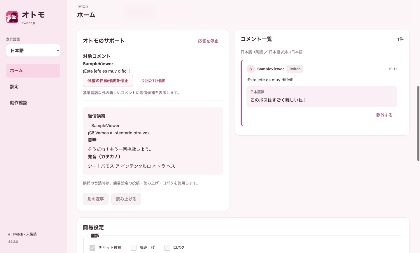Click the 1件 comment count
The height and width of the screenshot is (253, 420).
[x=400, y=39]
